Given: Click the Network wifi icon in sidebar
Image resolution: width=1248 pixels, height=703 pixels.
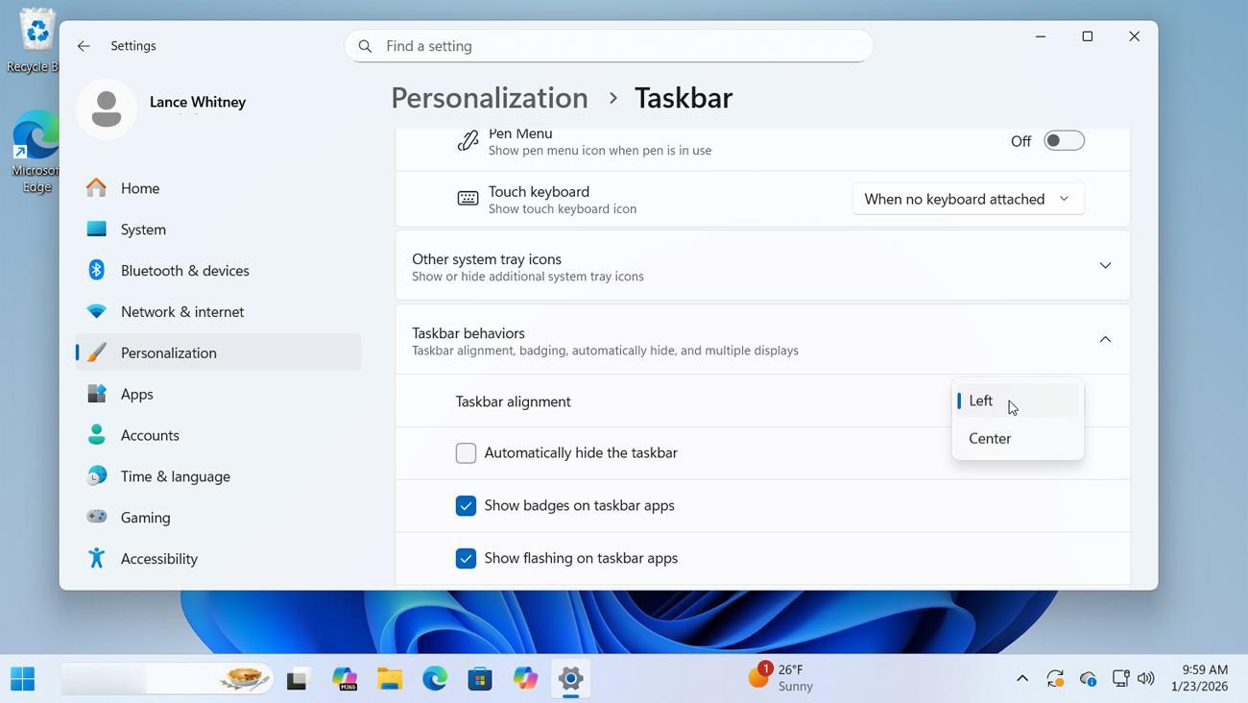Looking at the screenshot, I should point(96,311).
